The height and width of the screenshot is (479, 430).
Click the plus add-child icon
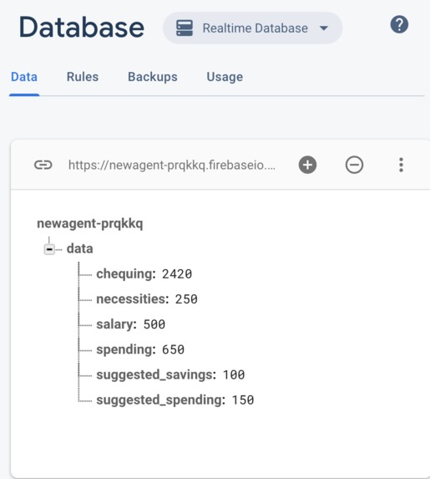pos(307,165)
